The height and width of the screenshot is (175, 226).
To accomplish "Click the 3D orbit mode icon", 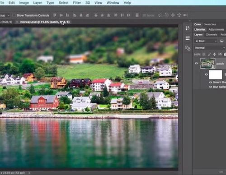I will point(160,15).
